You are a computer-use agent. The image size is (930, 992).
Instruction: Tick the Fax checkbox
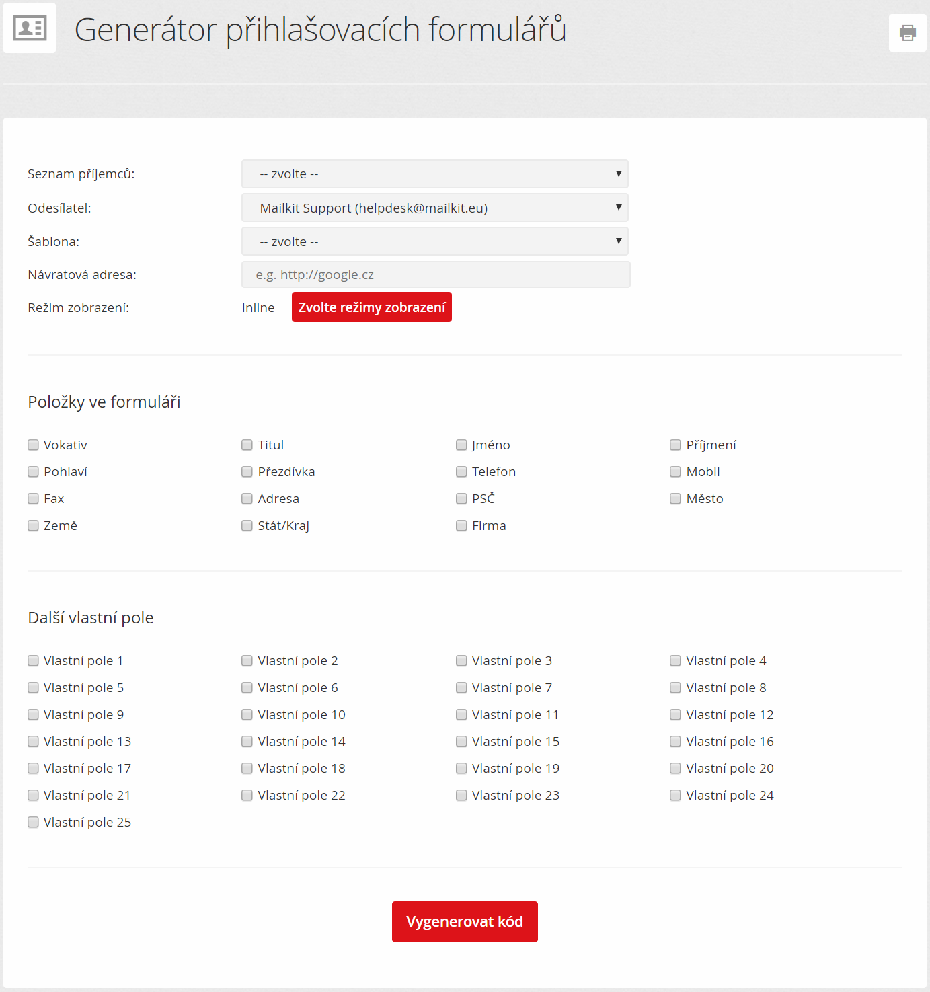point(33,498)
